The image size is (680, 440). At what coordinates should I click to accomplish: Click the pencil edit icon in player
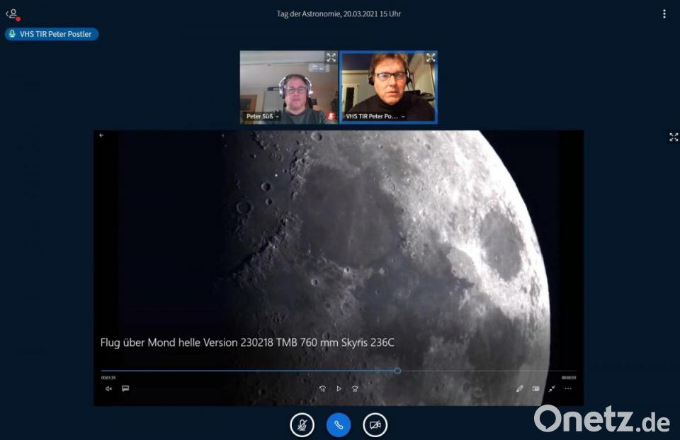coord(519,389)
